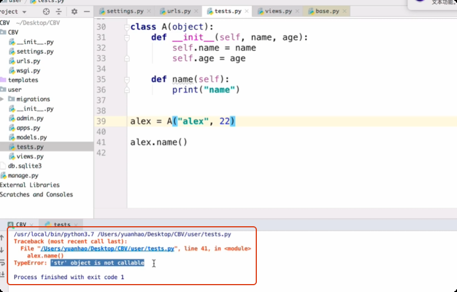Select the user folder in tree

coord(14,90)
